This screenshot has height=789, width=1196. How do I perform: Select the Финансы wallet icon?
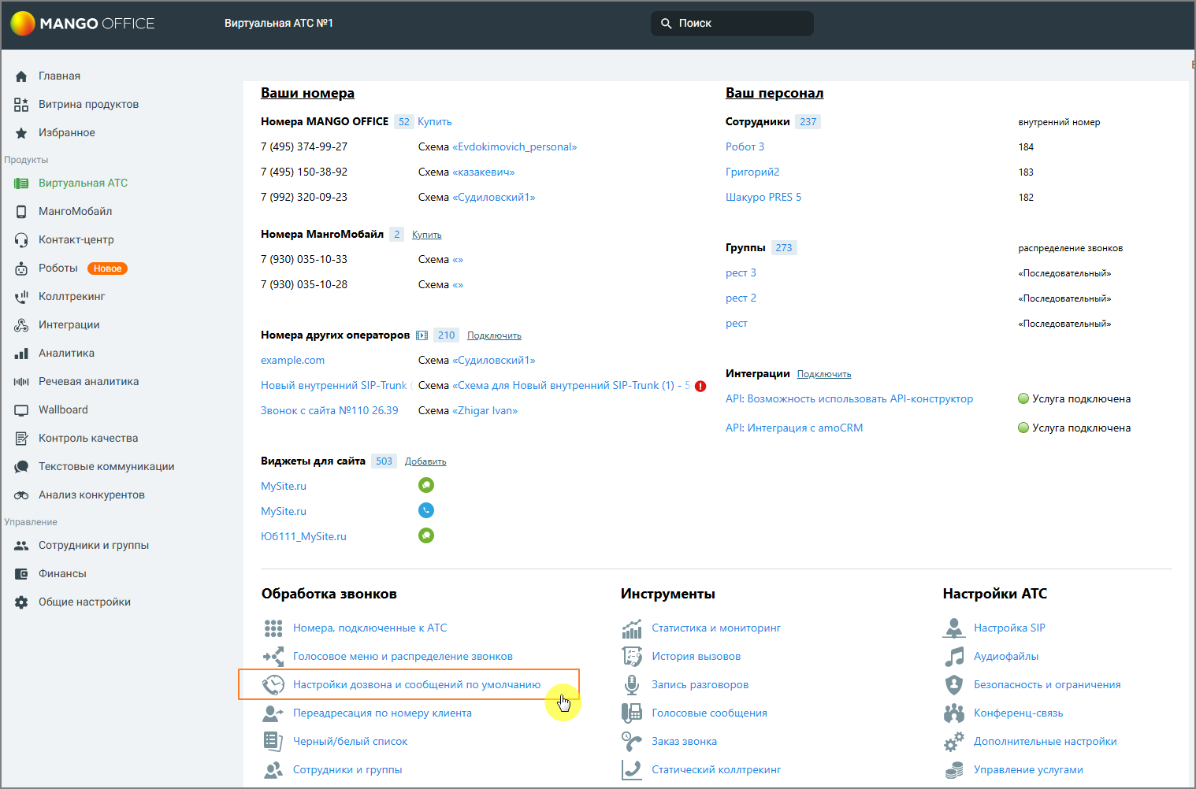coord(21,574)
